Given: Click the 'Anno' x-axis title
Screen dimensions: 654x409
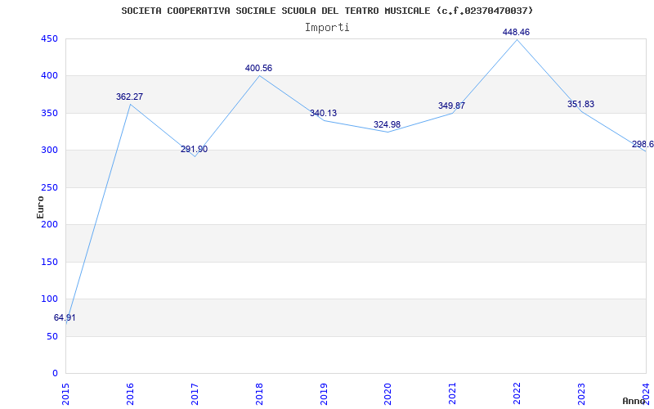Looking at the screenshot, I should (634, 401).
